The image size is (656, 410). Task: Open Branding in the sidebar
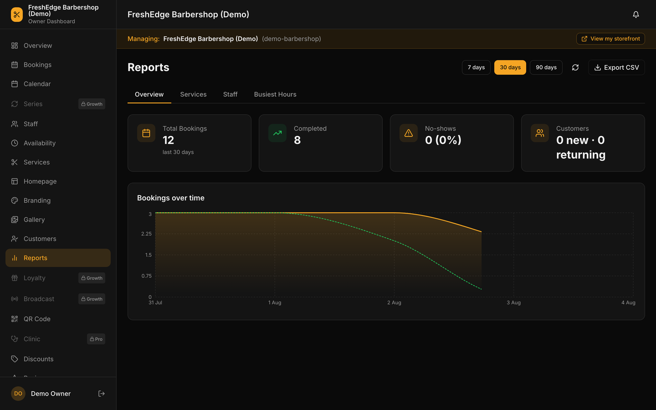(x=58, y=200)
